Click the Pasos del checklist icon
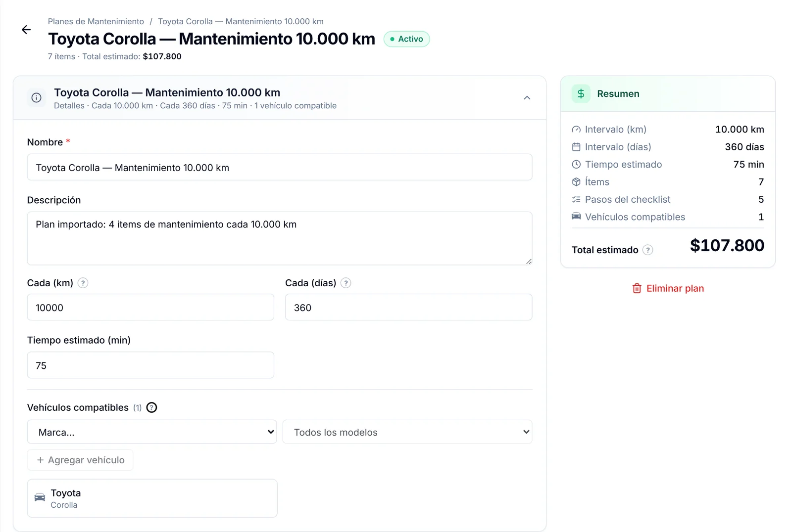The height and width of the screenshot is (532, 792). [576, 200]
